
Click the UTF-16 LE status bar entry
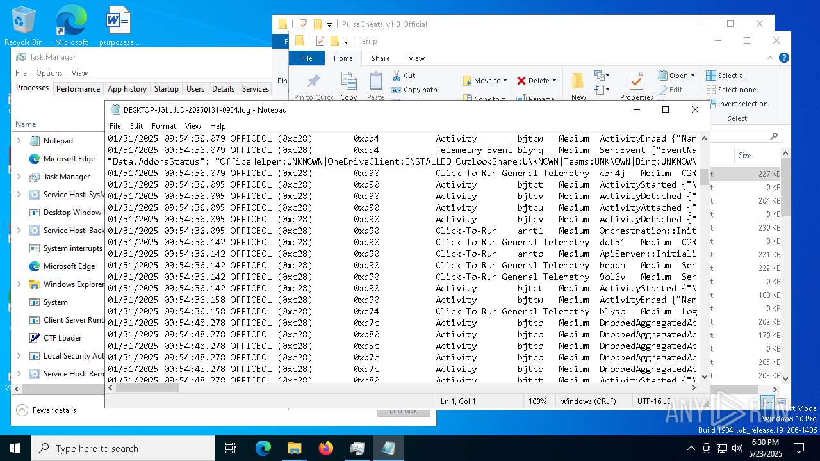(x=654, y=401)
